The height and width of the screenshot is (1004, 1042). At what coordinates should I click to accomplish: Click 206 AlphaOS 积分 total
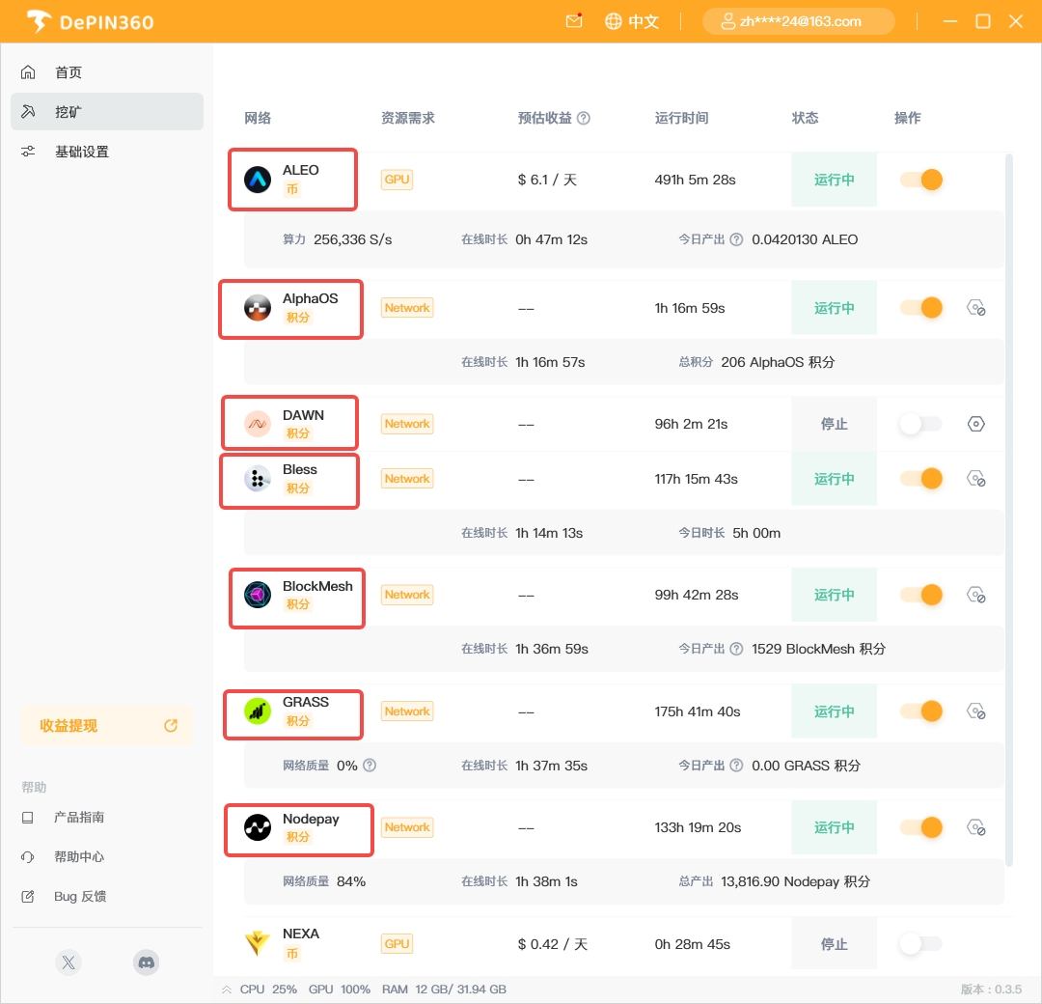point(778,362)
